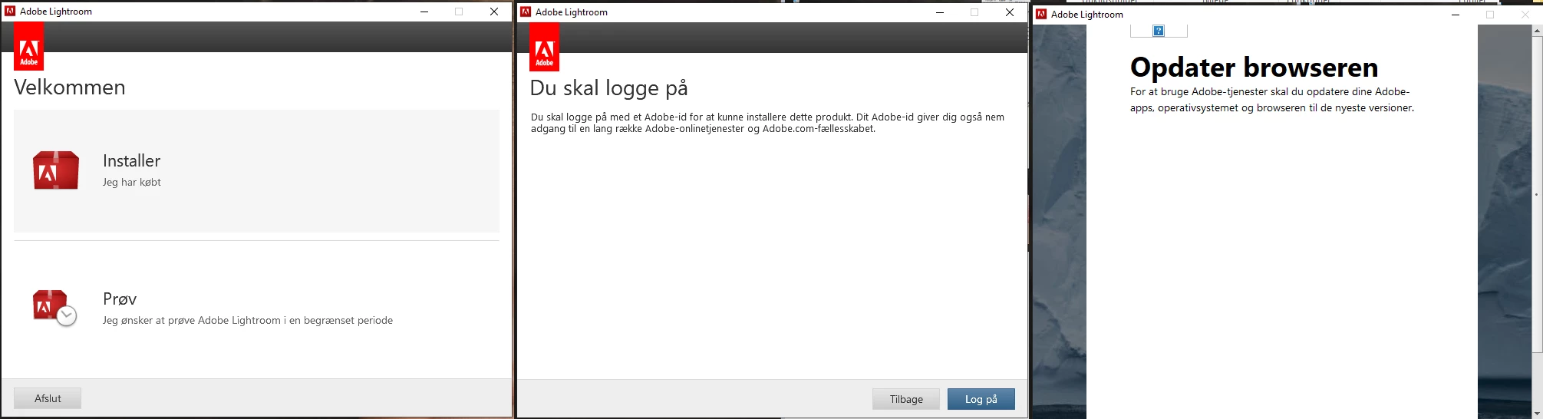Close the Velkommen Adobe Lightroom window
This screenshot has width=1543, height=419.
pos(494,12)
